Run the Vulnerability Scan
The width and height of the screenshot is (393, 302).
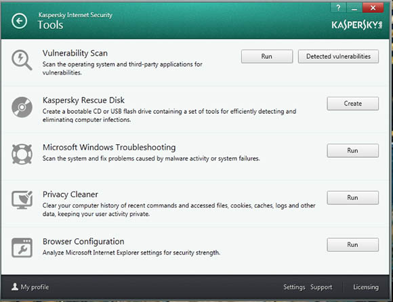click(x=267, y=56)
